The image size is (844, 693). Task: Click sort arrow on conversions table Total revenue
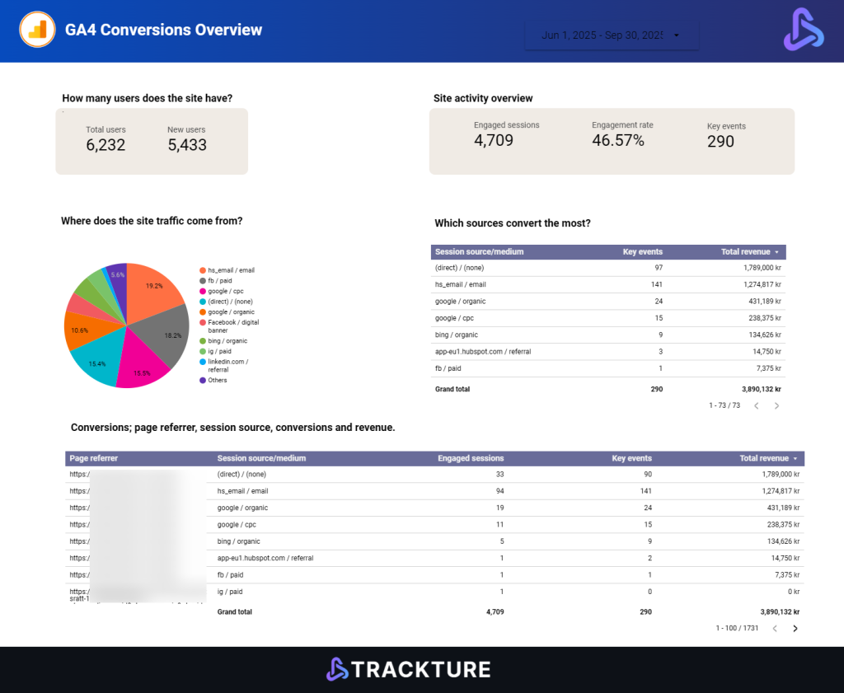pos(795,458)
